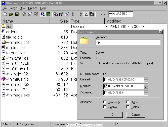Click the Extract files toolbar icon
This screenshot has width=168, height=127.
click(x=24, y=14)
